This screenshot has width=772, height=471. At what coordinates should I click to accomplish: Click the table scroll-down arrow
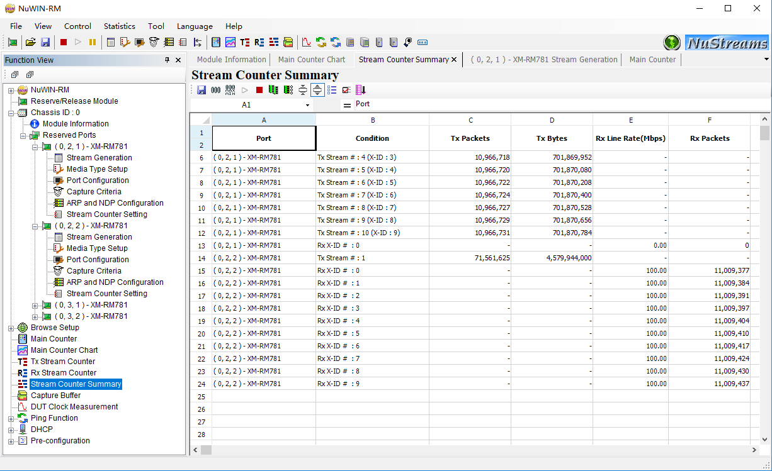[765, 440]
